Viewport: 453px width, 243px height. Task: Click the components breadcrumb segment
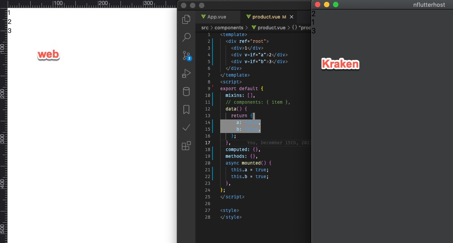coord(229,28)
